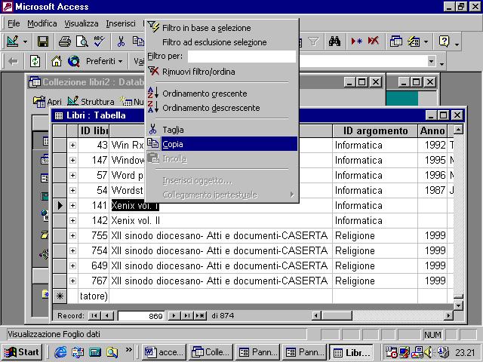
Task: Click inside the Filtro per text field
Action: coord(241,57)
